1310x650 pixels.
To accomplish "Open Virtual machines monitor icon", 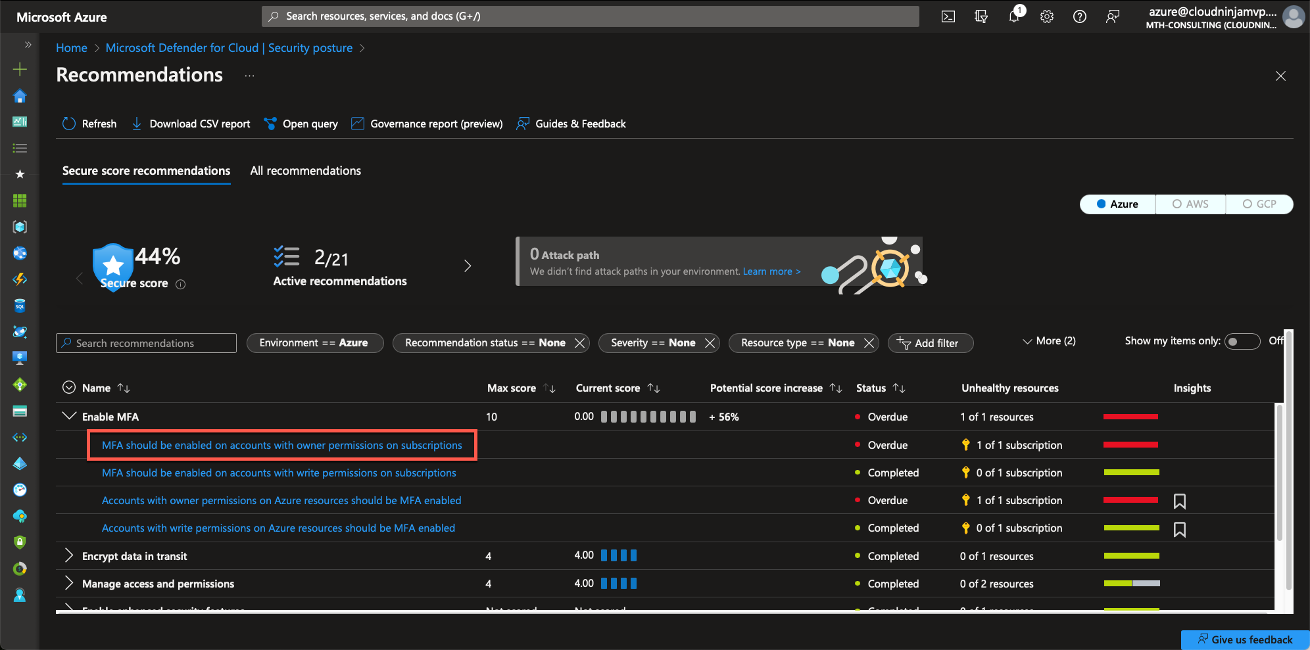I will point(20,358).
